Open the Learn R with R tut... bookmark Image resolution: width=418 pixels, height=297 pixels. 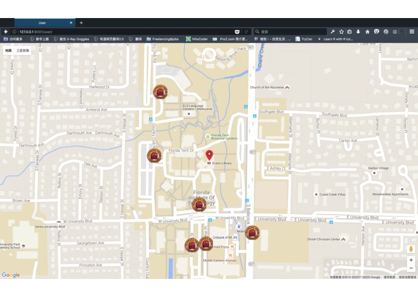click(335, 39)
